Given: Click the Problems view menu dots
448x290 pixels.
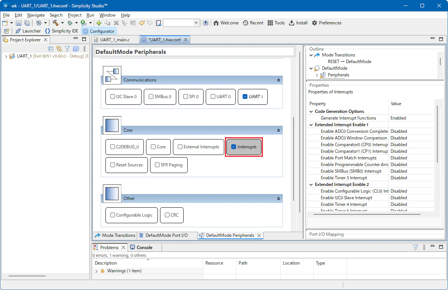Looking at the screenshot, I should [x=424, y=248].
